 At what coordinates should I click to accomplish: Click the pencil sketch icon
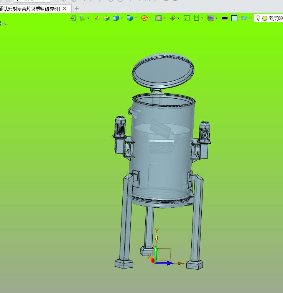[97, 18]
